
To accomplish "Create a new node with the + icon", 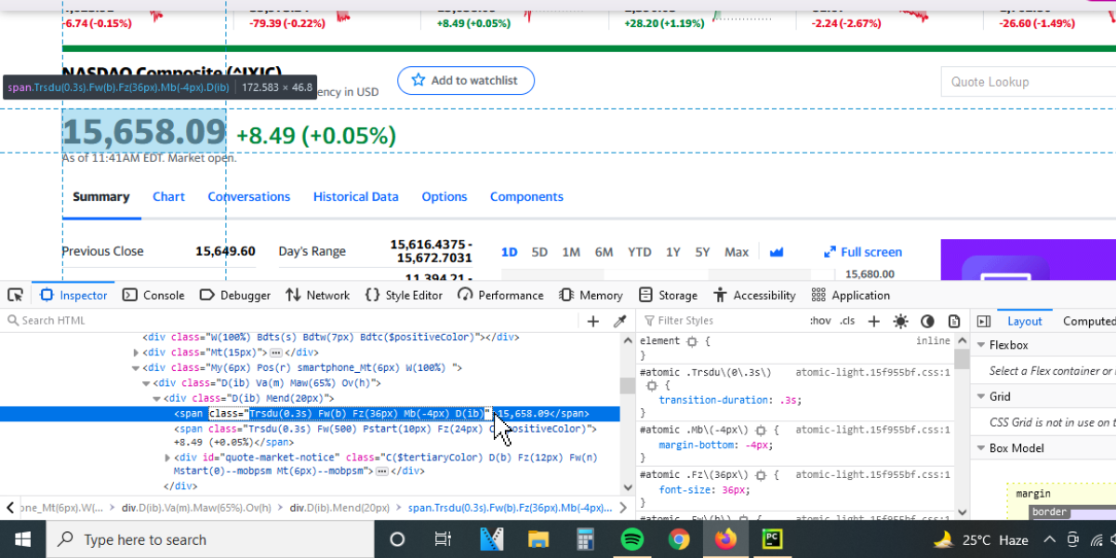I will coord(593,320).
